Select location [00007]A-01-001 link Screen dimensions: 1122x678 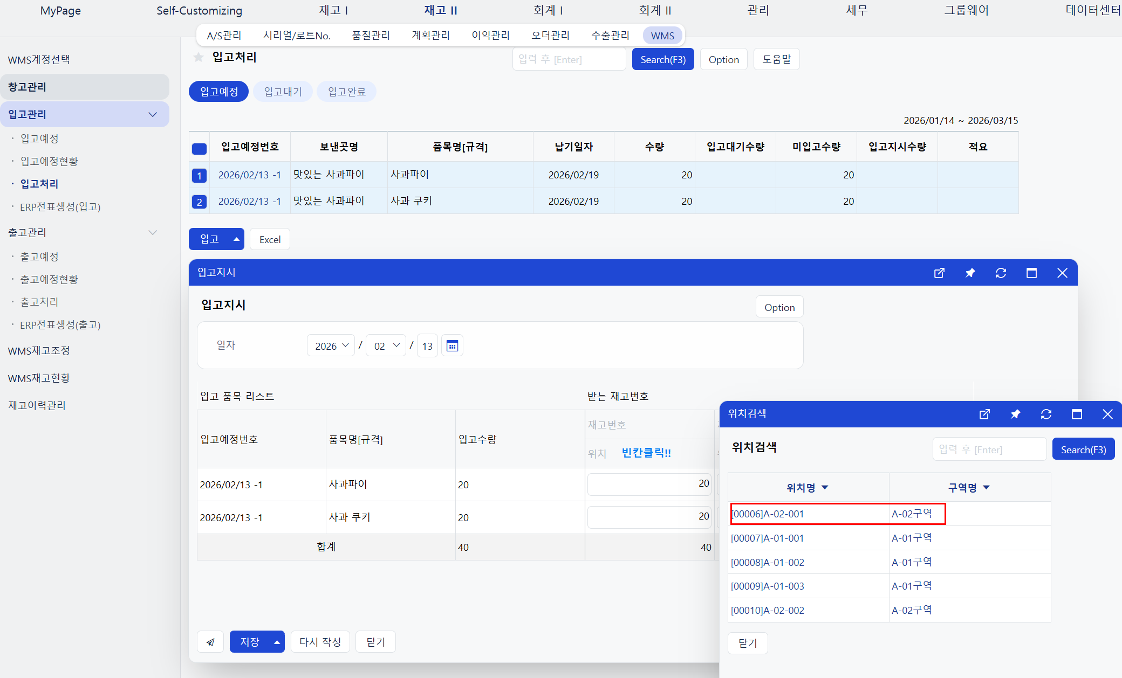coord(767,538)
